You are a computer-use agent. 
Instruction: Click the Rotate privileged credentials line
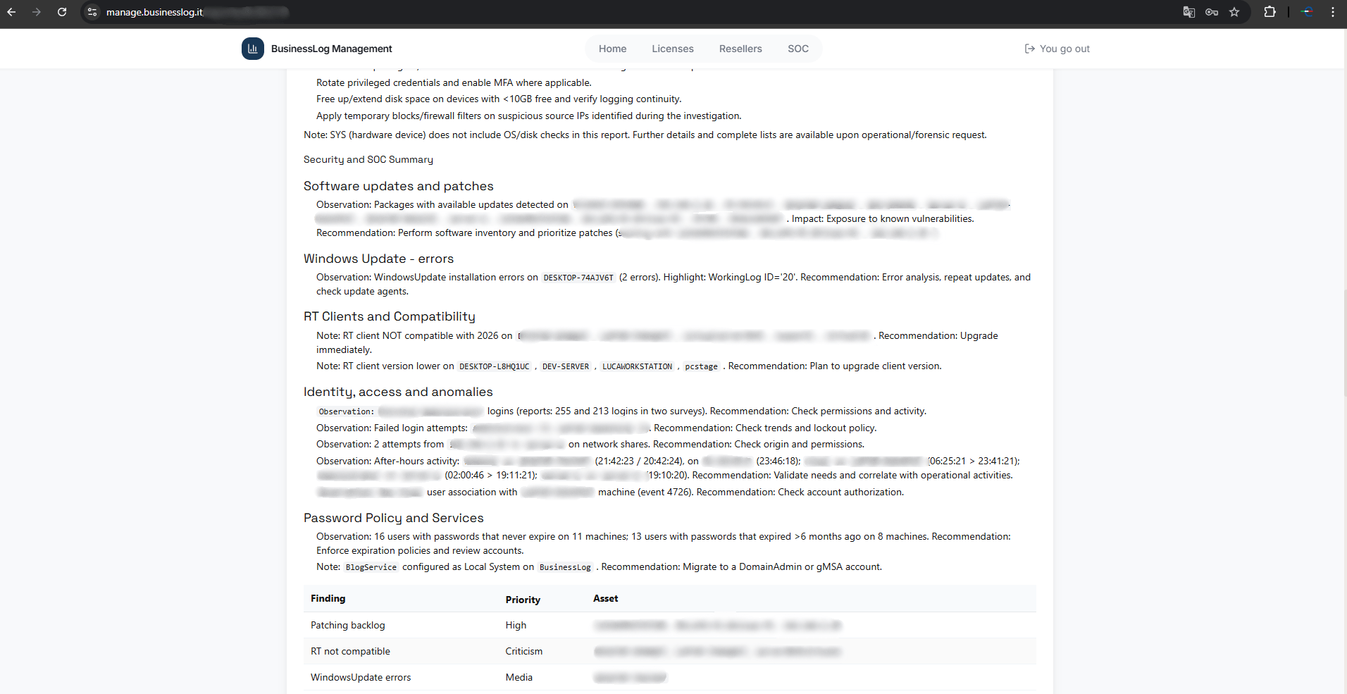(x=454, y=82)
